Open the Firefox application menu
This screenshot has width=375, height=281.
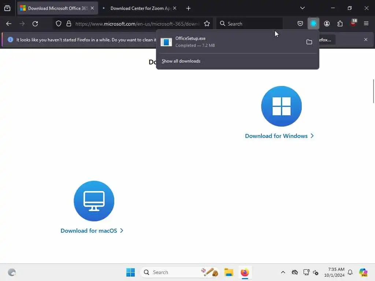point(366,23)
